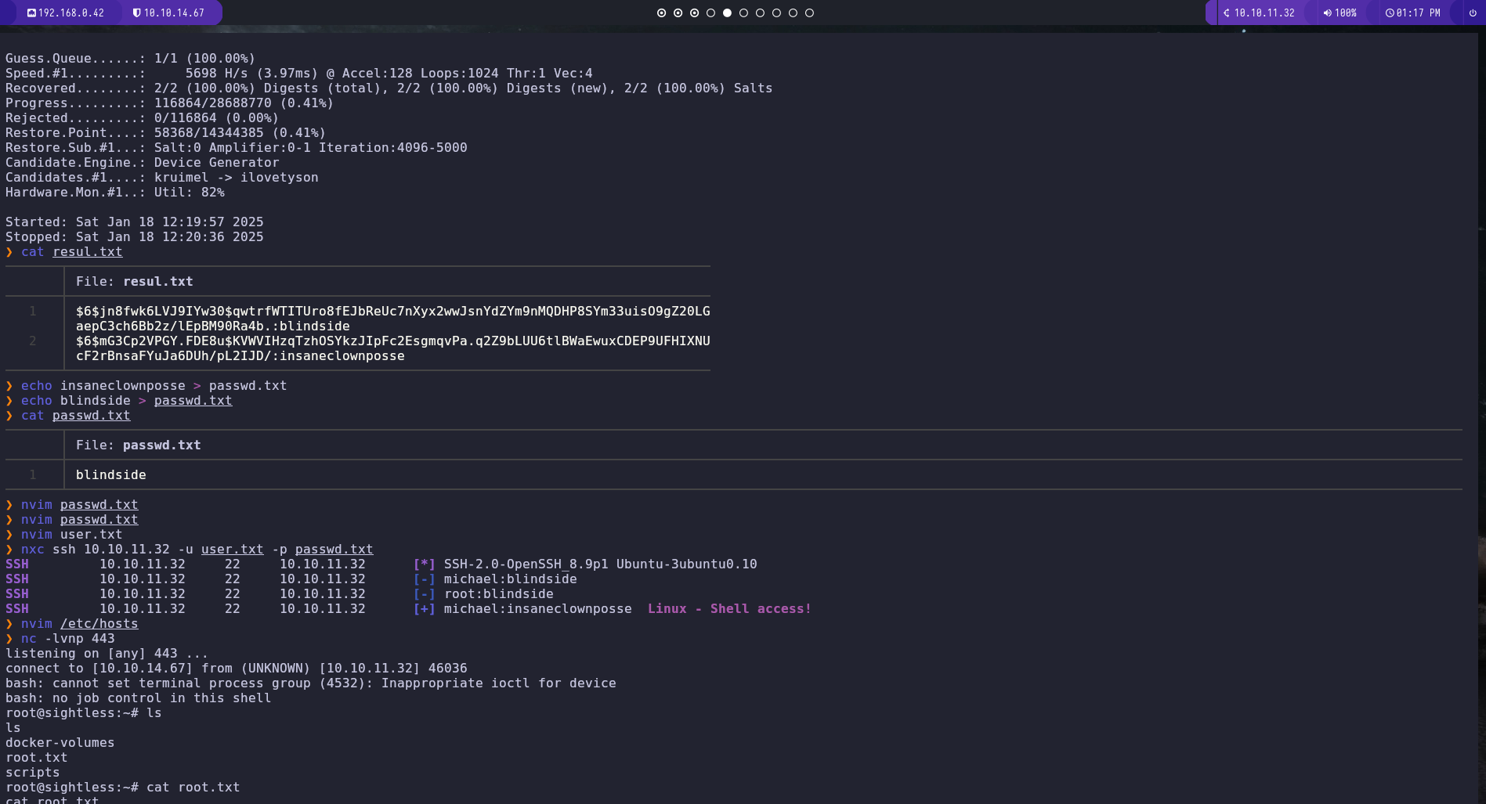Click the target icon beside 10.10.11.32
Screen dimensions: 1486x804
pos(1227,13)
